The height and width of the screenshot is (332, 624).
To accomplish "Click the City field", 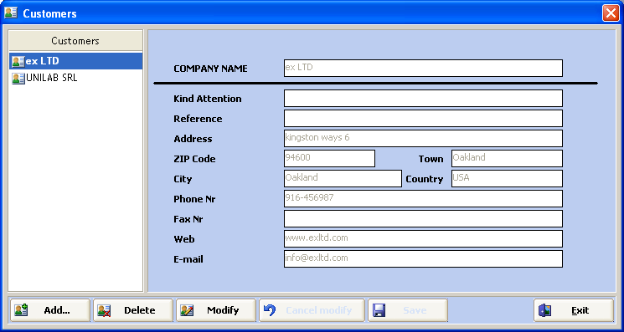I will (343, 178).
